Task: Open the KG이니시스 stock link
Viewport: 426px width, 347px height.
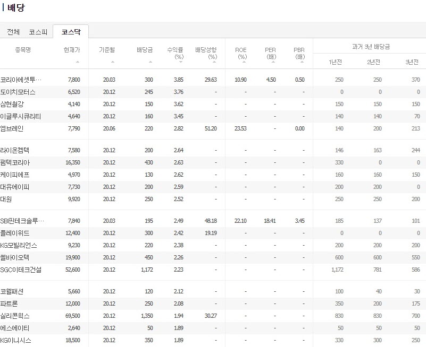Action: pyautogui.click(x=15, y=340)
